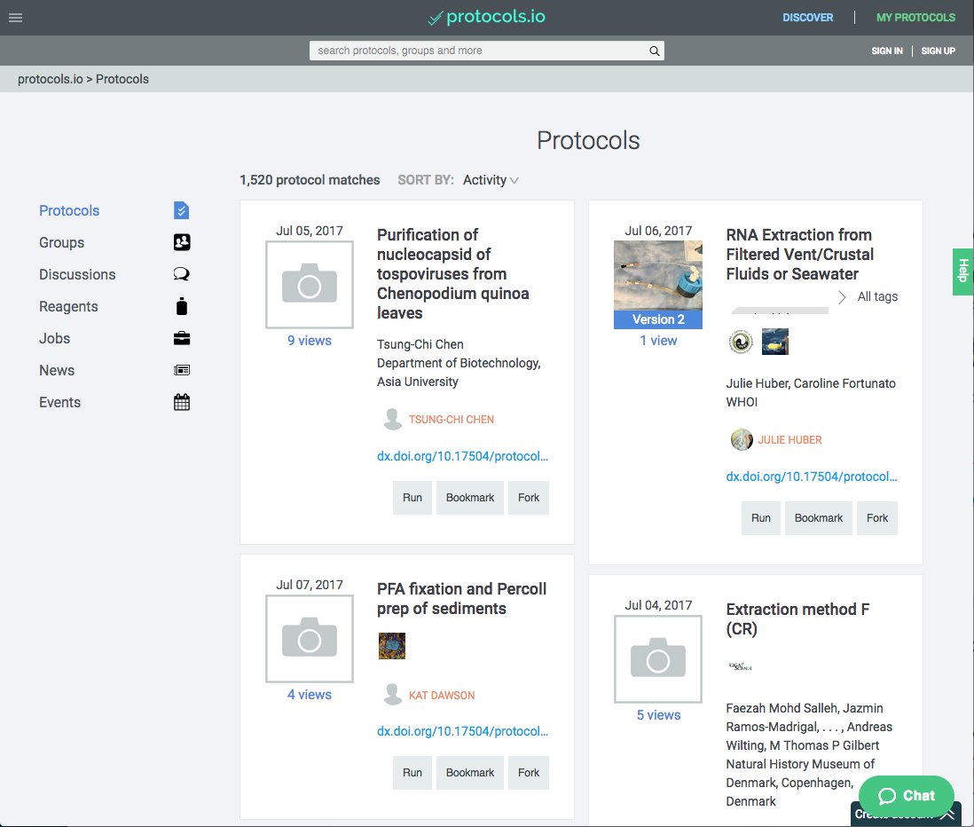
Task: Open DOI link on PFA fixation card
Action: [463, 732]
